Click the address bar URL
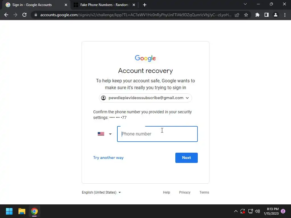Screen dimensions: 291x218 click(136, 15)
